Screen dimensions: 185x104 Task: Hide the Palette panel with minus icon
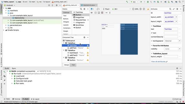[88, 9]
